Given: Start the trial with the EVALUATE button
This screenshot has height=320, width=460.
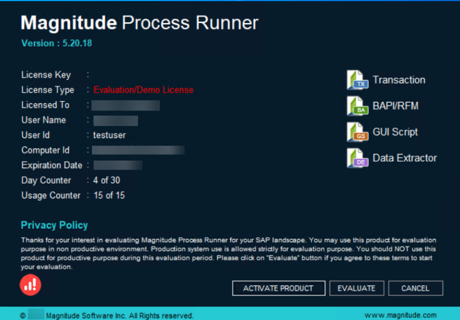Looking at the screenshot, I should [356, 288].
